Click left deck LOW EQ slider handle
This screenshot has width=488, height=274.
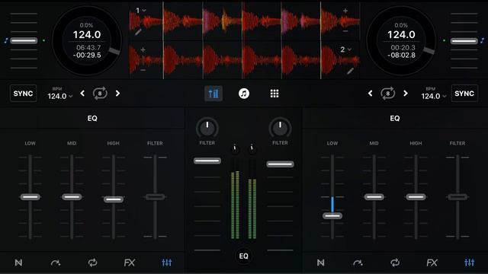tap(30, 197)
